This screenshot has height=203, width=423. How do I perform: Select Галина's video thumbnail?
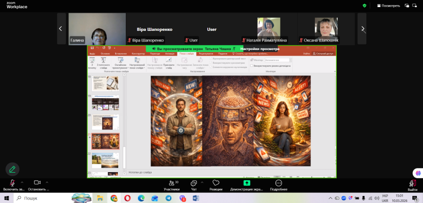click(x=97, y=29)
